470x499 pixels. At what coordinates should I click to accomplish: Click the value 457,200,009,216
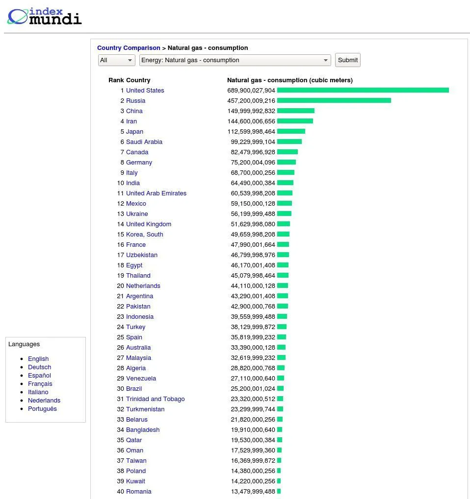[x=251, y=100]
